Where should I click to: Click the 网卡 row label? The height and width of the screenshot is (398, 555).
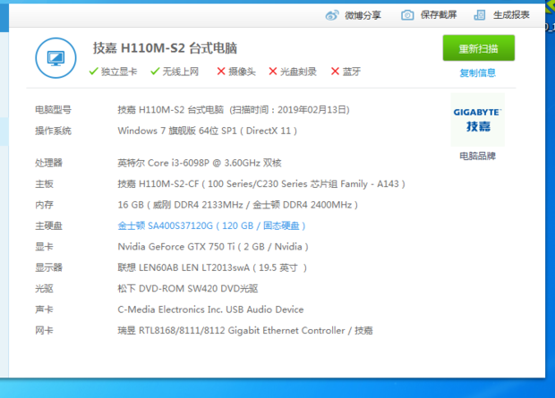point(44,330)
